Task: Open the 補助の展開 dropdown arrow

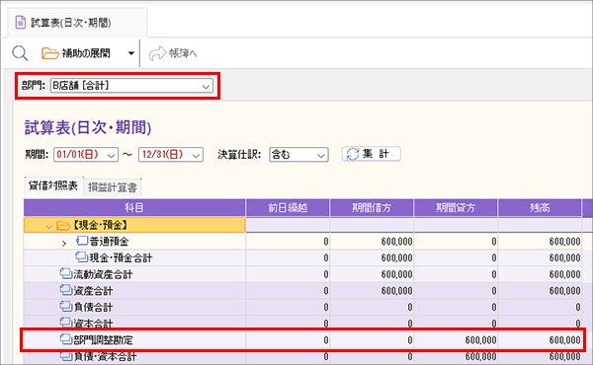Action: click(x=131, y=53)
